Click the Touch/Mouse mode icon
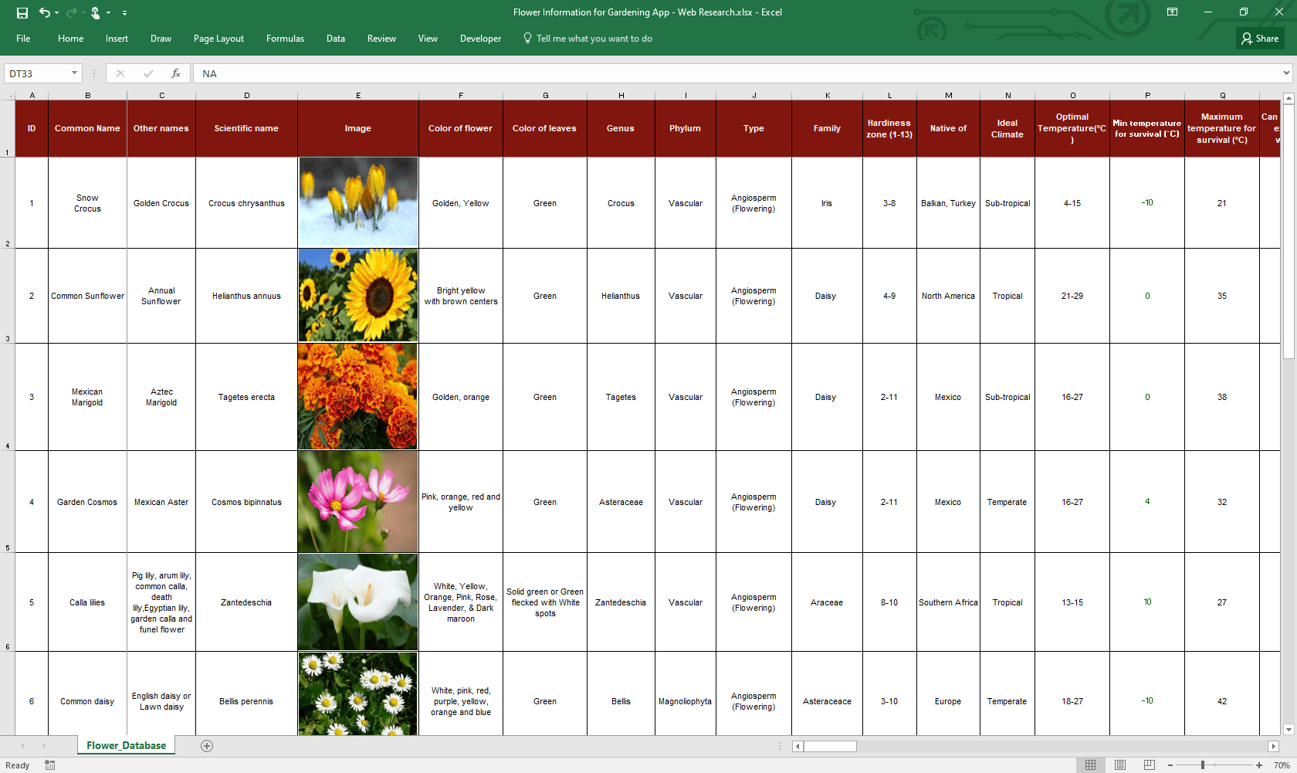The height and width of the screenshot is (773, 1297). pyautogui.click(x=96, y=12)
